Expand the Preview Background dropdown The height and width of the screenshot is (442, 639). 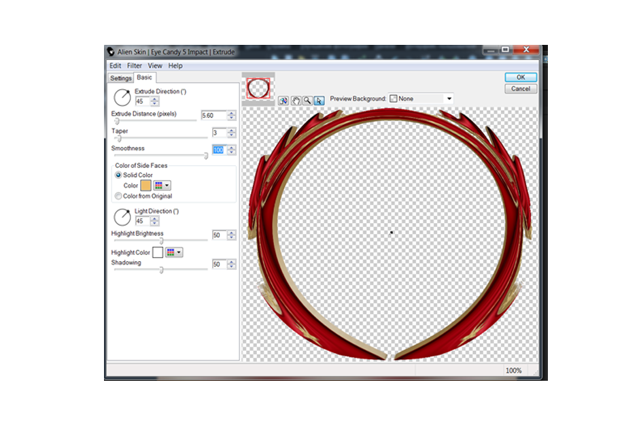(449, 99)
